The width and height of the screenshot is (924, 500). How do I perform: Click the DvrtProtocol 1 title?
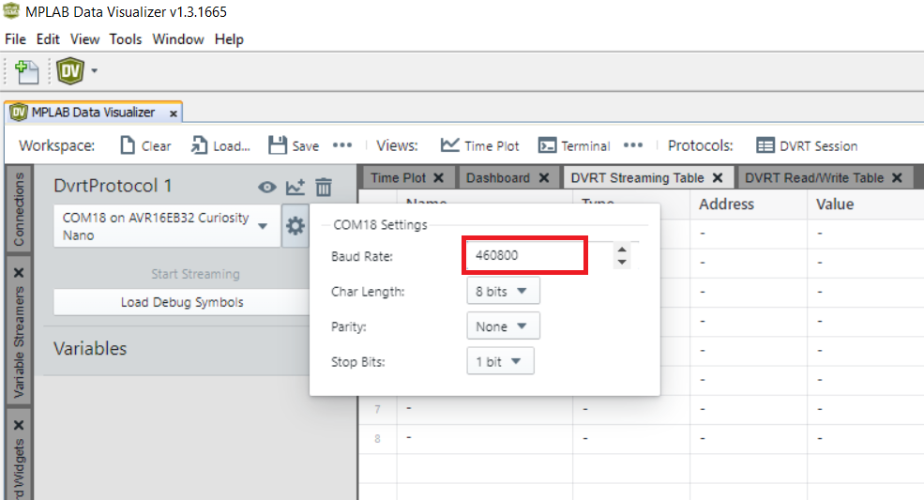[113, 186]
